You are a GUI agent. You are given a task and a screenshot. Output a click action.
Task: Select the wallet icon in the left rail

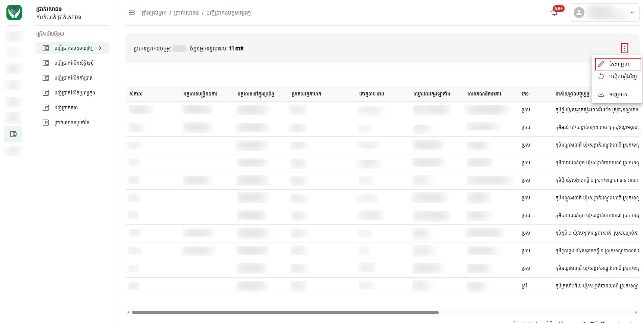coord(13,134)
